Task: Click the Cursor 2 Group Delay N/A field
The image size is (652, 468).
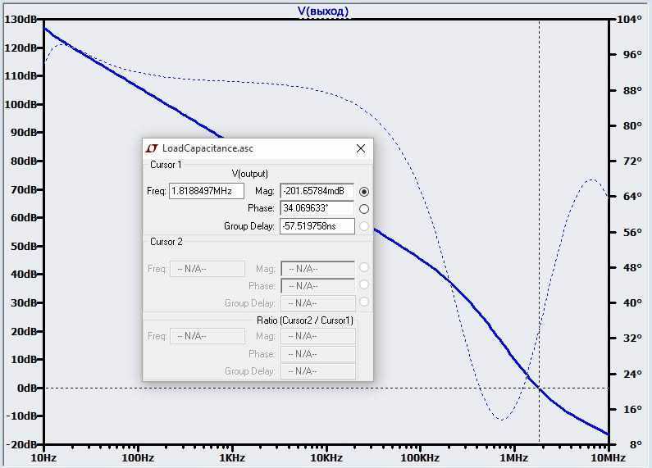Action: pyautogui.click(x=318, y=303)
